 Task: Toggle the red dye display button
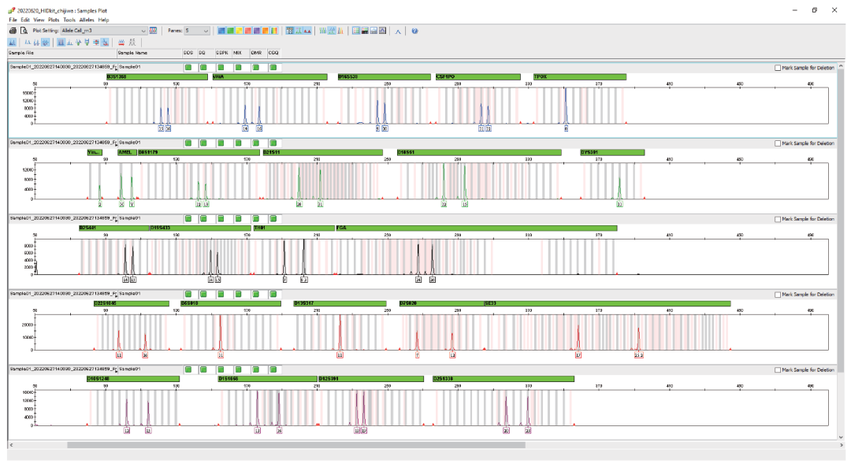[x=247, y=31]
